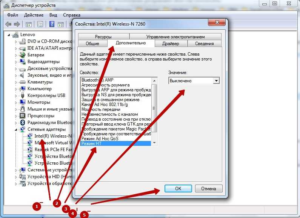Select the Дополнительно tab
Screen dimensions: 300x218
[x=131, y=43]
